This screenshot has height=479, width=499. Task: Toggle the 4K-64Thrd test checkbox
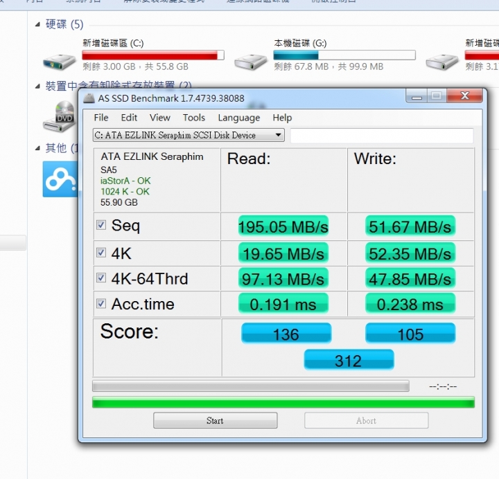[101, 278]
